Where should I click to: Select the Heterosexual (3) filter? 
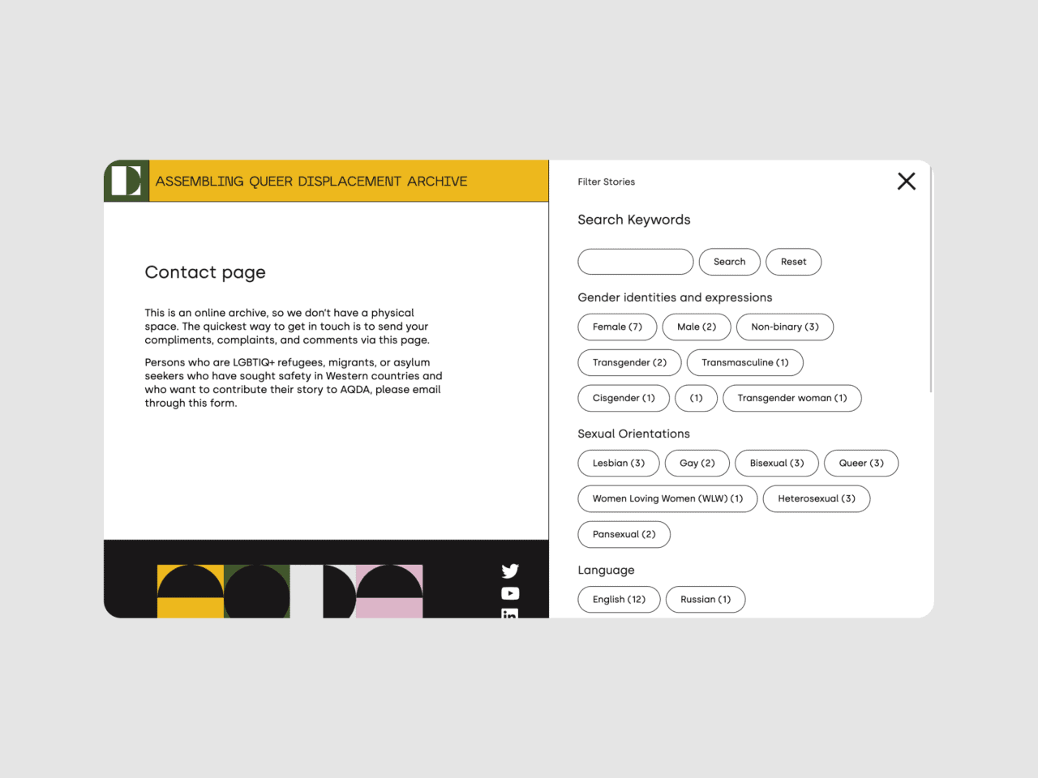tap(817, 498)
